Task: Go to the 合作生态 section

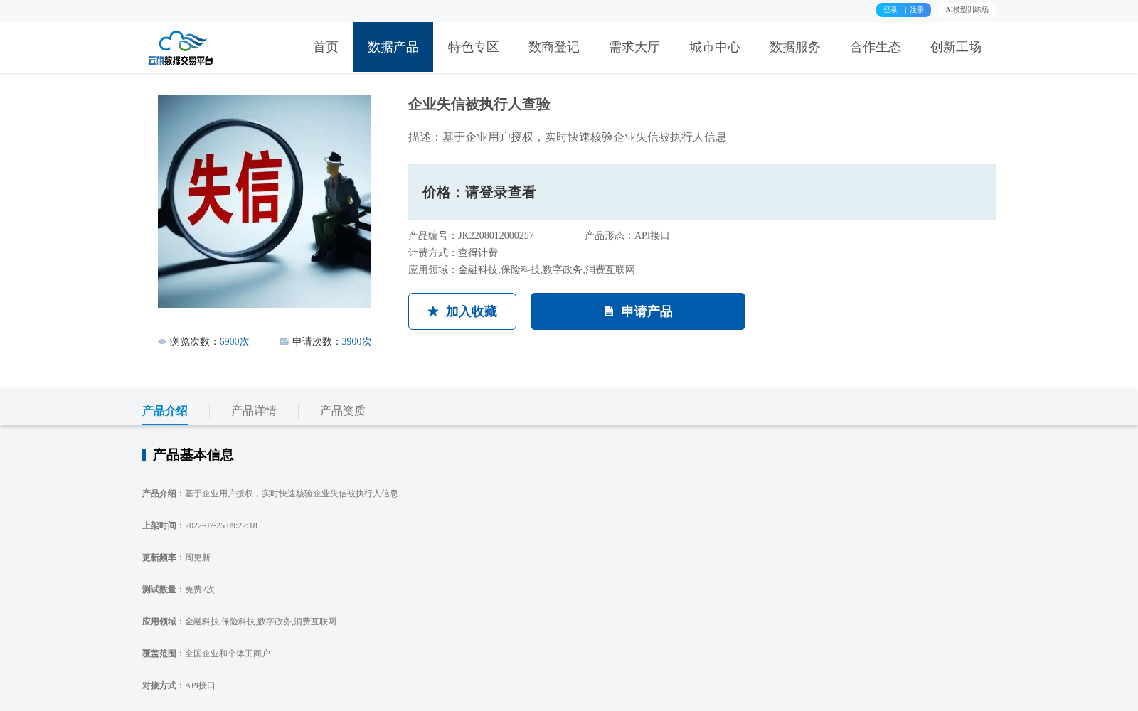Action: coord(875,47)
